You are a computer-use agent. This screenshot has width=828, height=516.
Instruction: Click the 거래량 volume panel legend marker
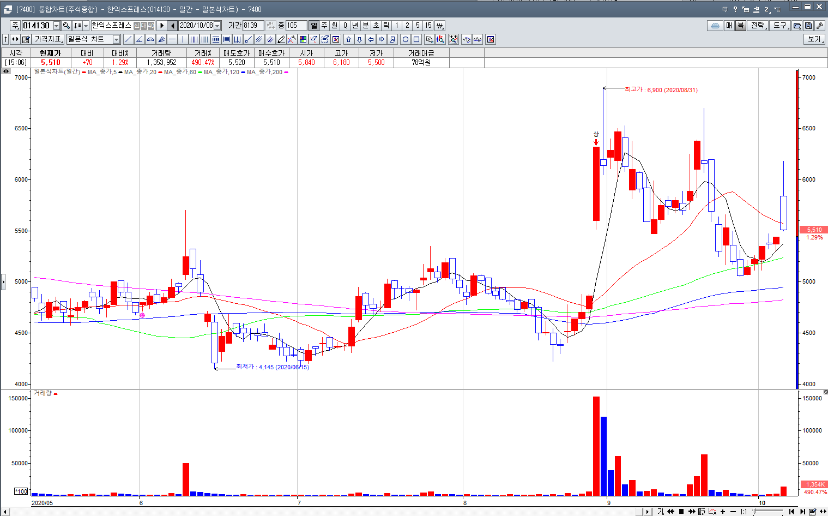click(x=56, y=393)
